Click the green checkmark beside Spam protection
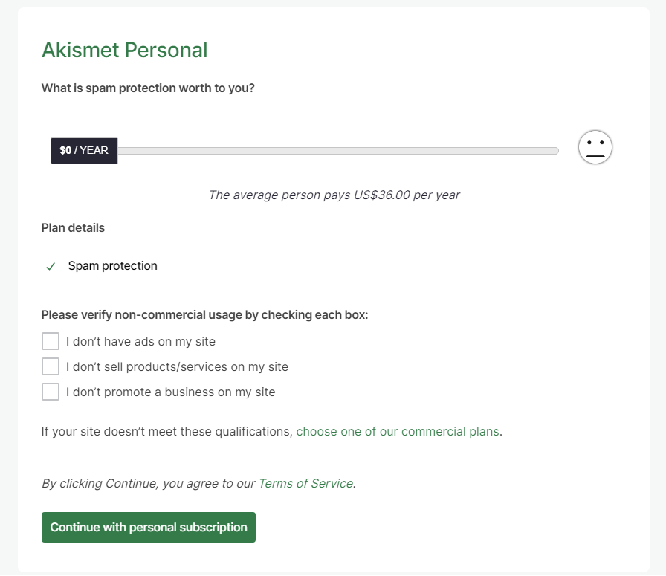The width and height of the screenshot is (666, 576). 51,266
